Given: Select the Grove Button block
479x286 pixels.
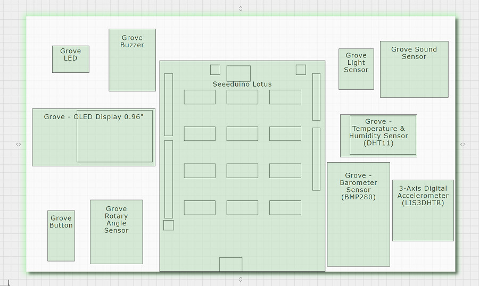Looking at the screenshot, I should coord(61,235).
